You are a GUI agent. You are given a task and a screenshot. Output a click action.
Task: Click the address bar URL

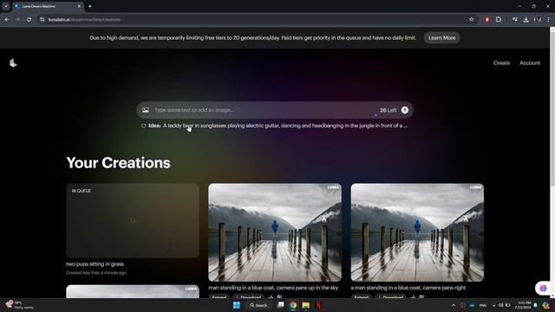(x=85, y=19)
